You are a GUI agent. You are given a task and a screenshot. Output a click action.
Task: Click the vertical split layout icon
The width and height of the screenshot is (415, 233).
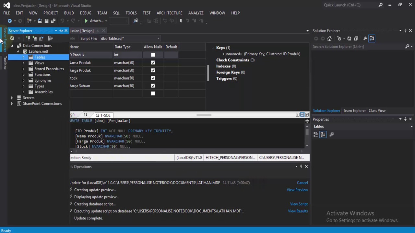coord(298,115)
